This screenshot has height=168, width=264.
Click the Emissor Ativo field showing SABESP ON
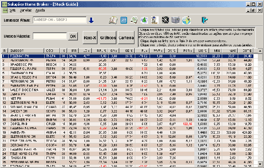tap(59, 20)
